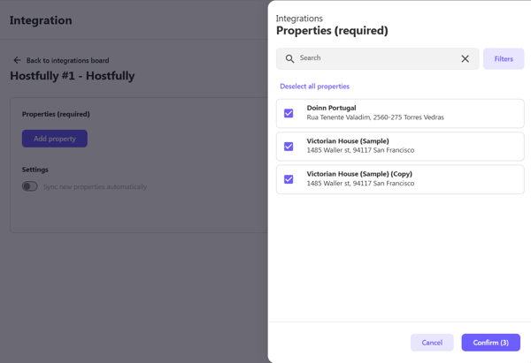Click the Rua Tenente Valadim address text

coord(375,117)
